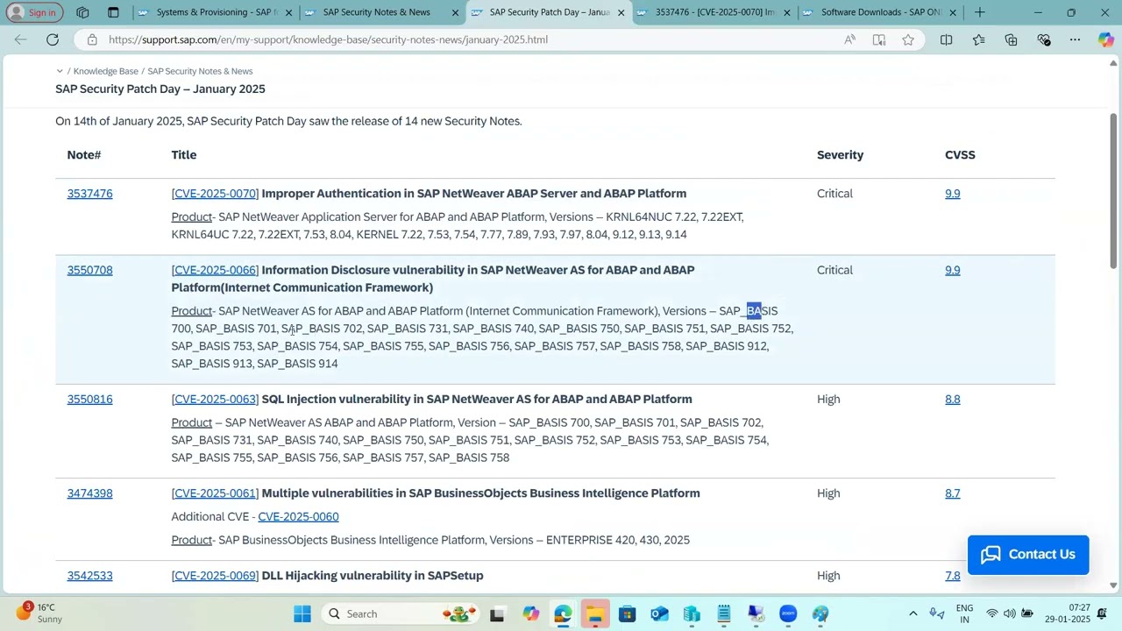Viewport: 1122px width, 631px height.
Task: Open SAP Security Notes & News breadcrumb
Action: pos(200,71)
